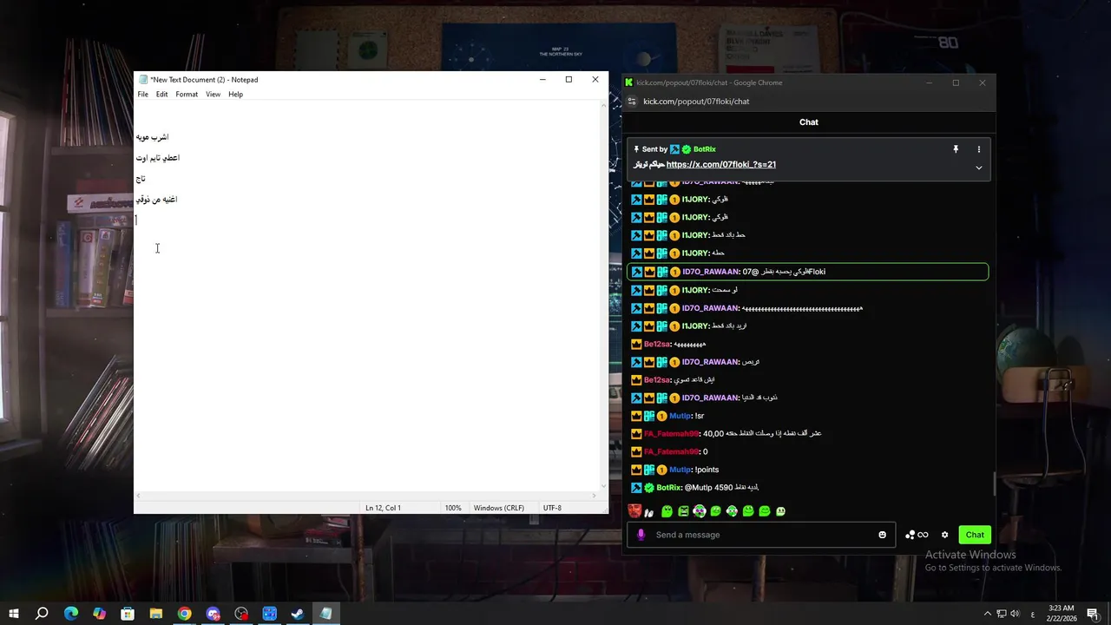1111x625 pixels.
Task: Select the last pale green emote in row
Action: [780, 511]
